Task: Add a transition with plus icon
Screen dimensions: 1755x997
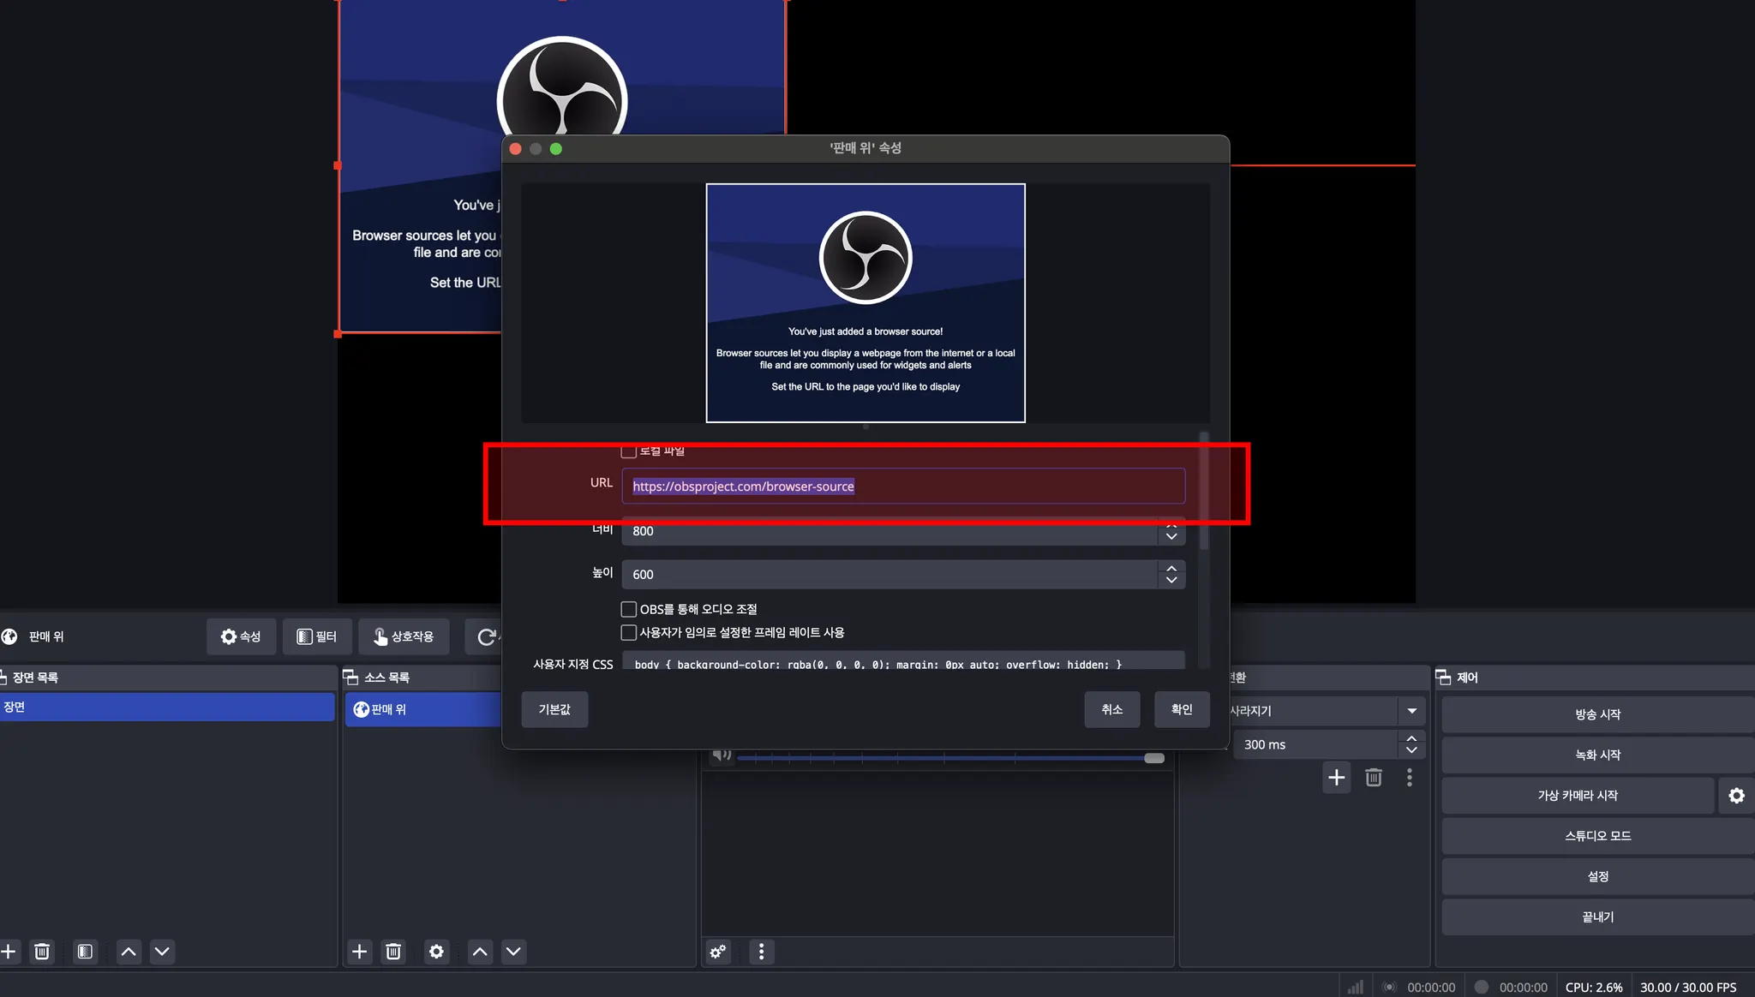Action: point(1336,778)
